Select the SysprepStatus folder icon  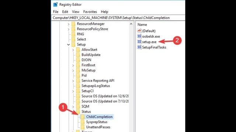(x=83, y=122)
